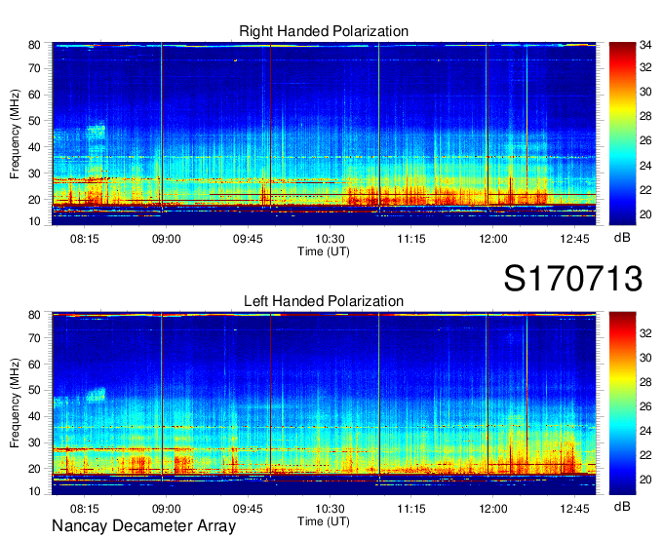Click the 28 dB value on the bottom colorbar

pyautogui.click(x=645, y=382)
